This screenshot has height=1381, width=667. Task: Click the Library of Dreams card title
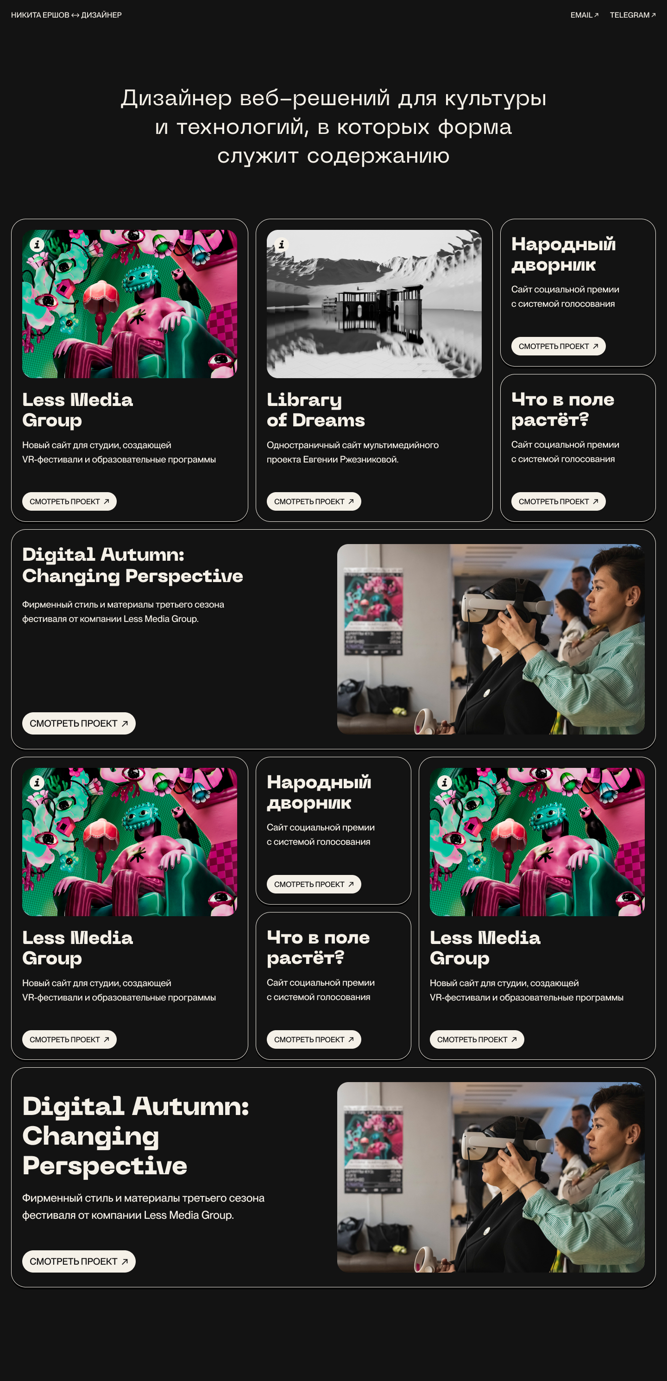(315, 410)
